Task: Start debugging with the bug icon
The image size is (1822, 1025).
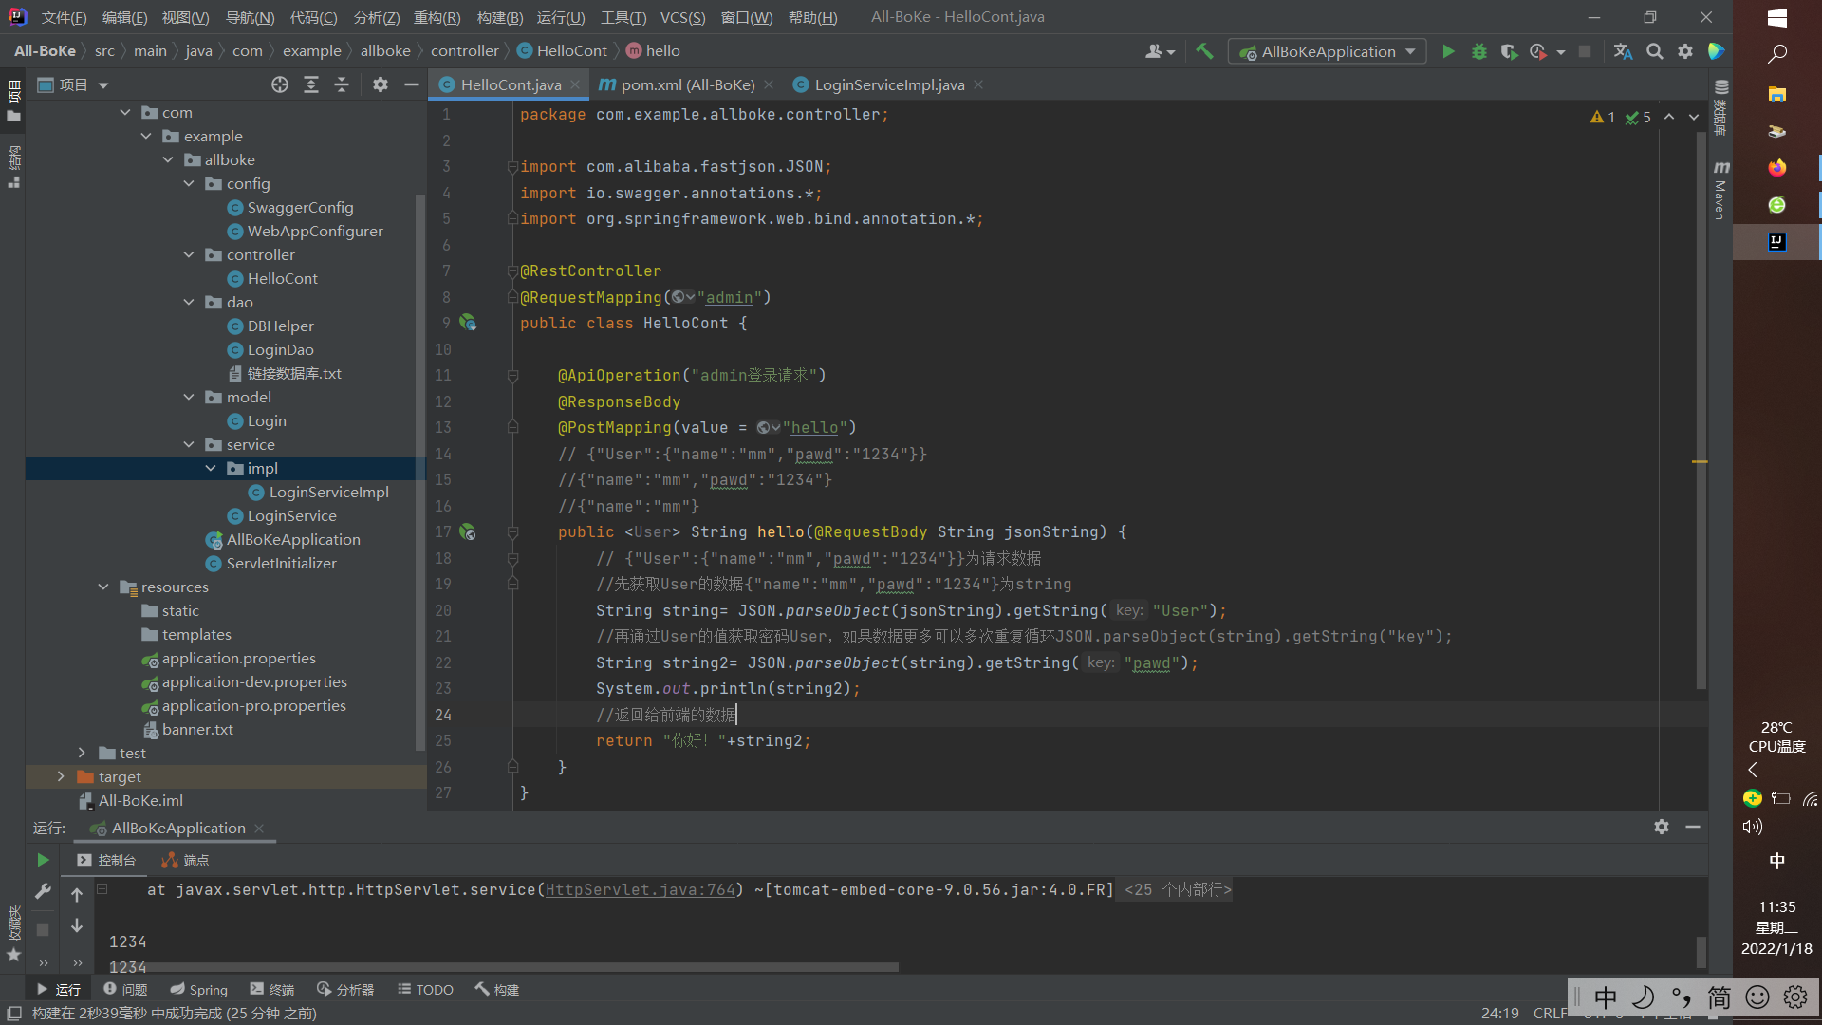Action: [x=1478, y=51]
